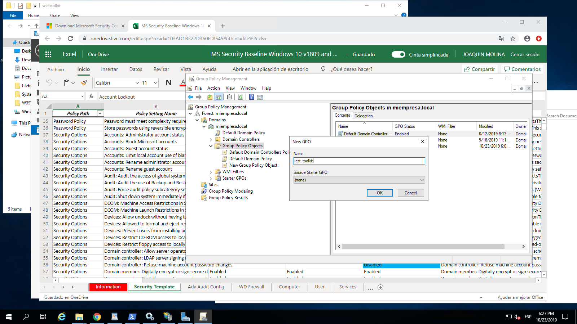
Task: Click the PowerShell icon in the taskbar
Action: click(132, 317)
